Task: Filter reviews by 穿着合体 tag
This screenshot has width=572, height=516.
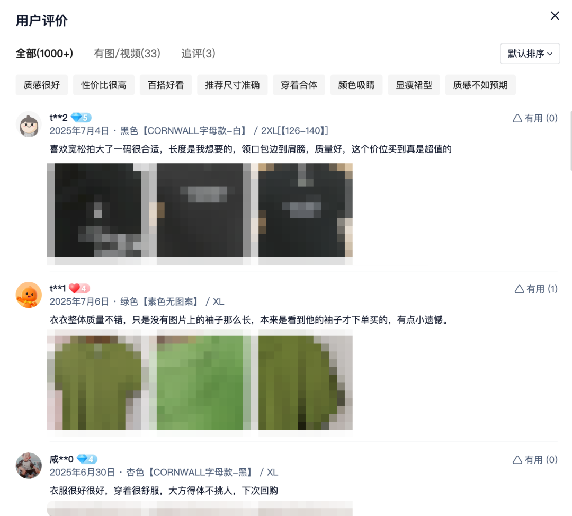Action: pos(299,85)
